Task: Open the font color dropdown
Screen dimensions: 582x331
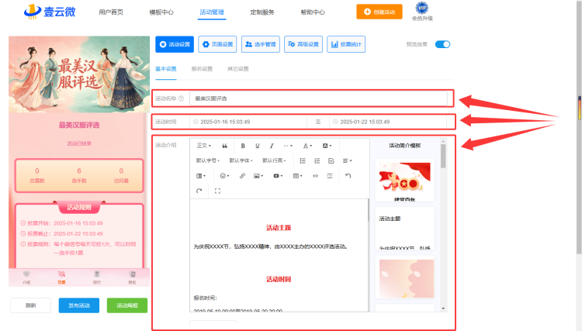Action: click(307, 146)
